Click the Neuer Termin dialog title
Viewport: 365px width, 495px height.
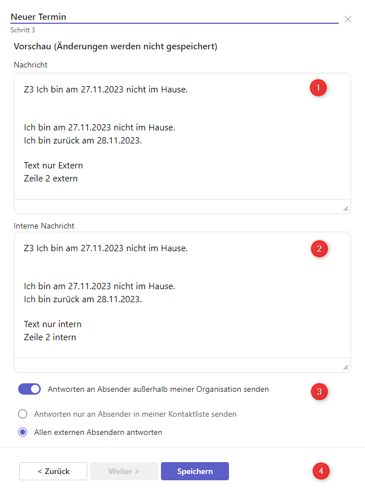click(x=39, y=17)
